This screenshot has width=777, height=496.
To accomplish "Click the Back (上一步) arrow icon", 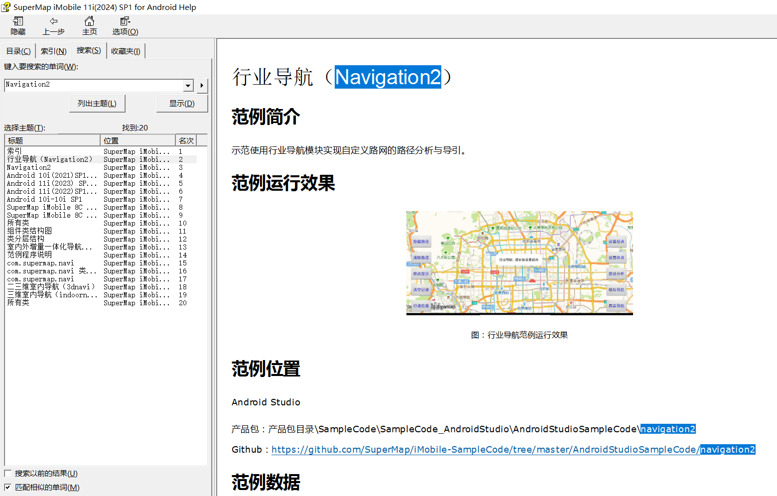I will 53,21.
